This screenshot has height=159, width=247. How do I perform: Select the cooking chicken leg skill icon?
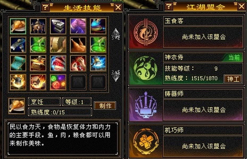click(x=18, y=26)
